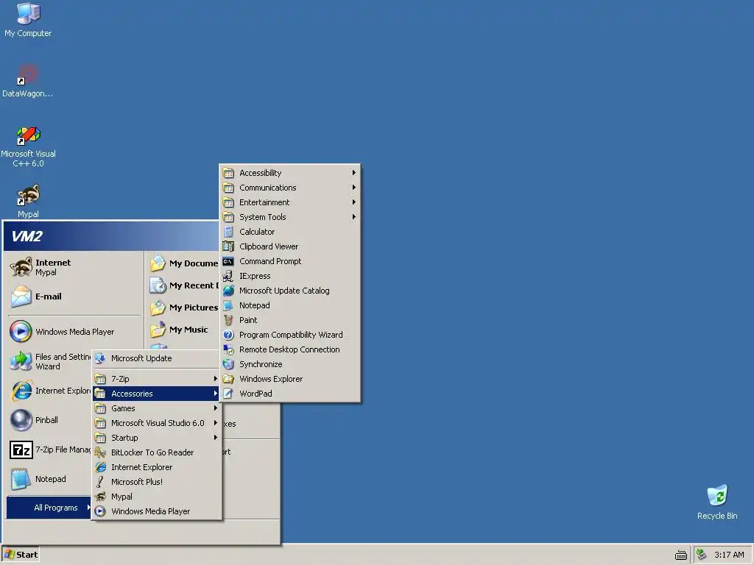Expand the System Tools submenu
Image resolution: width=754 pixels, height=565 pixels.
coord(290,217)
